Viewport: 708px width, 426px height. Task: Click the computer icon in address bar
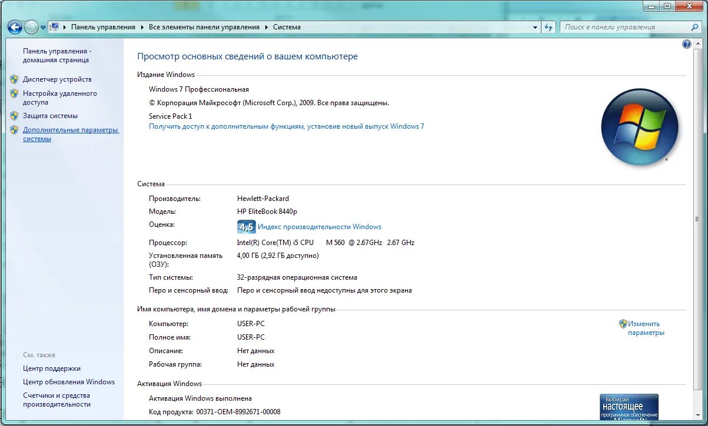click(55, 27)
